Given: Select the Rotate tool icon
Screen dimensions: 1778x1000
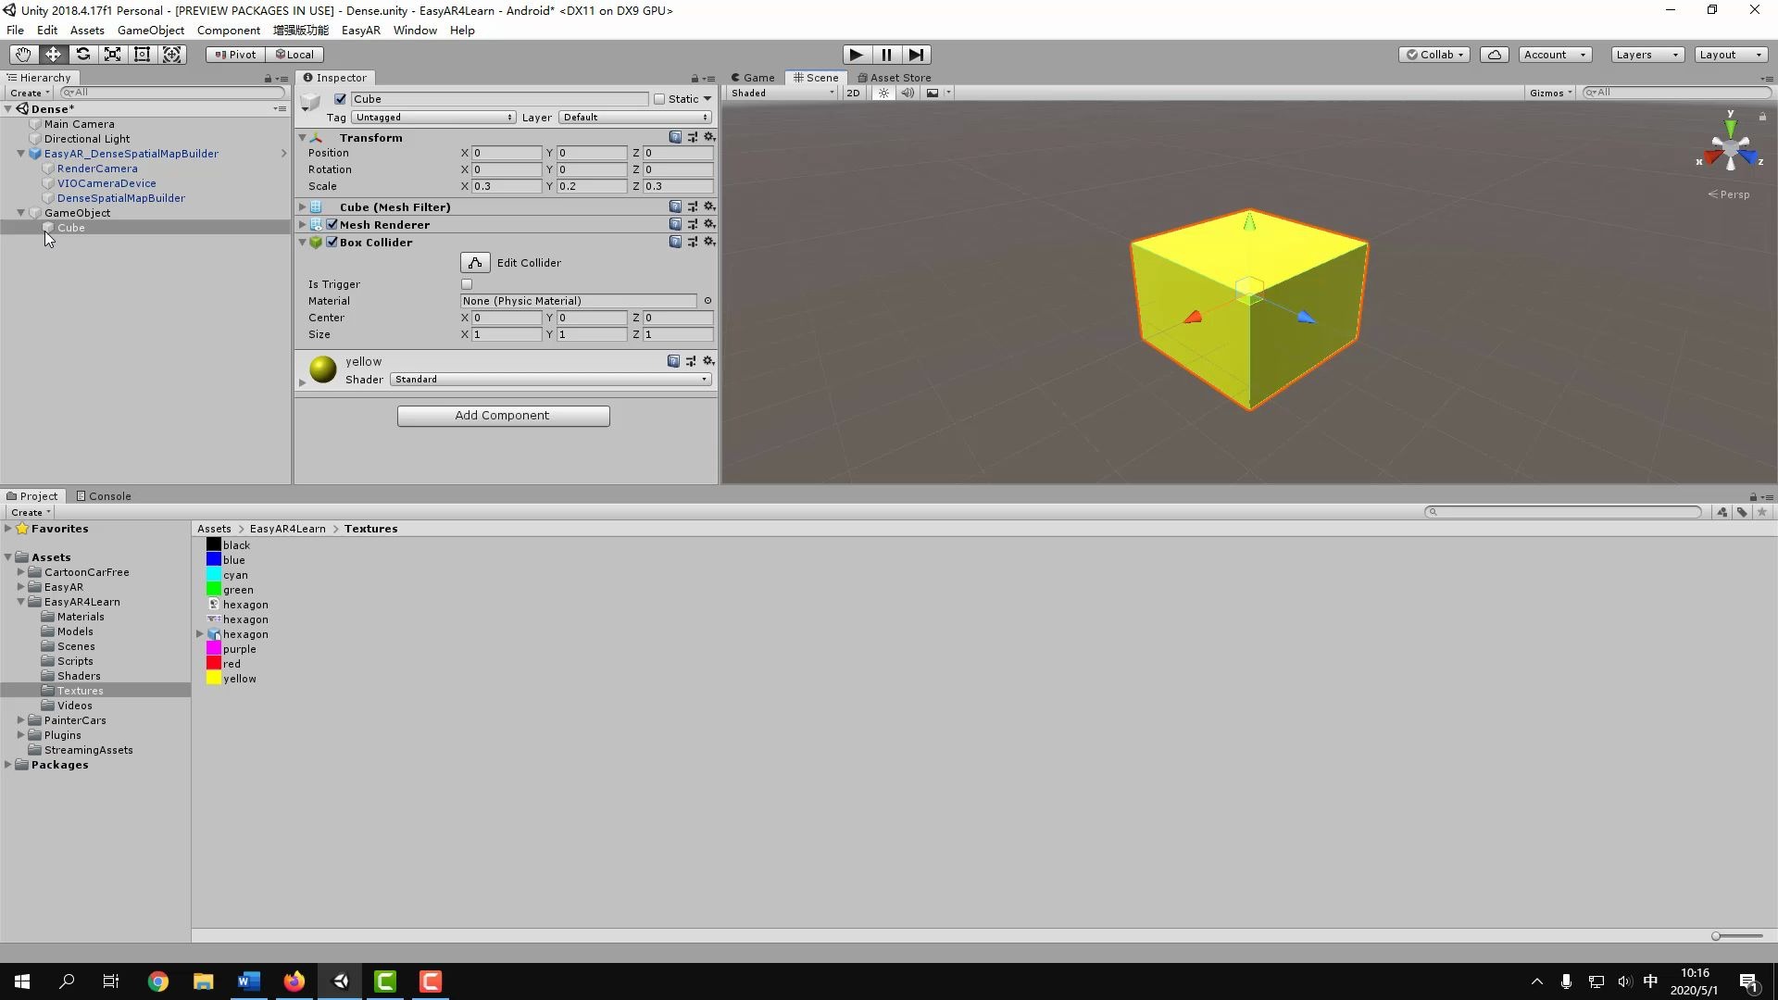Looking at the screenshot, I should tap(83, 55).
